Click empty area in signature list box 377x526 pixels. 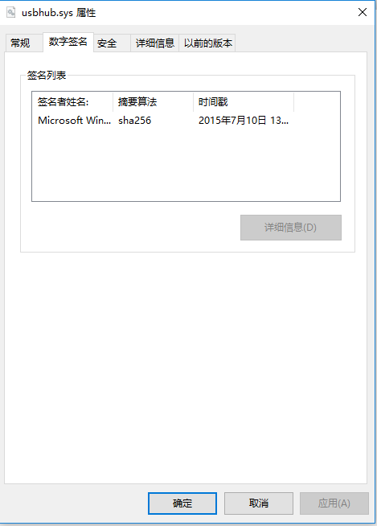coord(186,164)
